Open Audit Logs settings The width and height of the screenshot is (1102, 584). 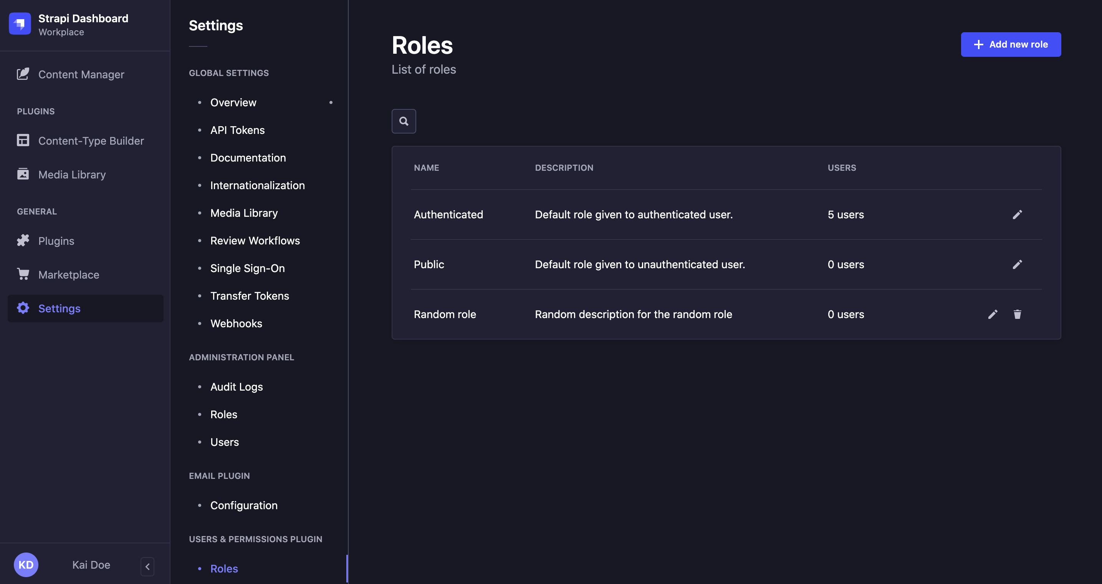[236, 386]
